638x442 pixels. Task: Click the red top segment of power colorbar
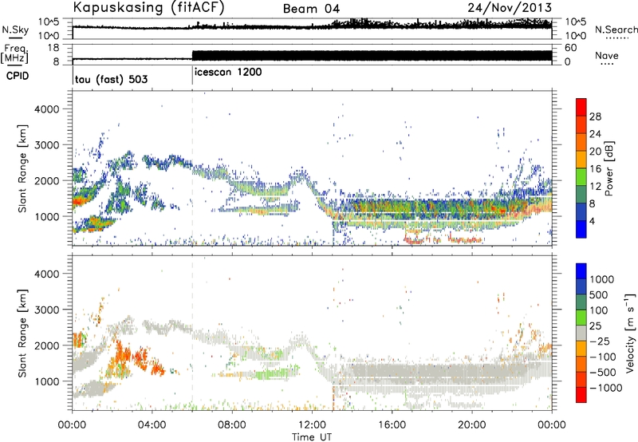[x=581, y=107]
